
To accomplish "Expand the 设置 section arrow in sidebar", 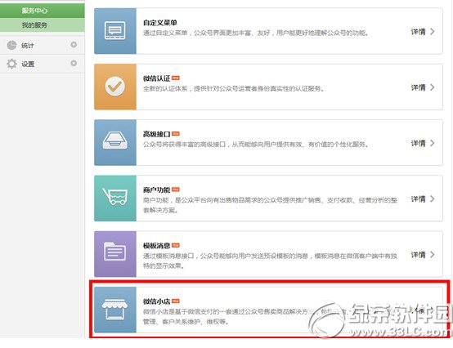I will coord(74,63).
